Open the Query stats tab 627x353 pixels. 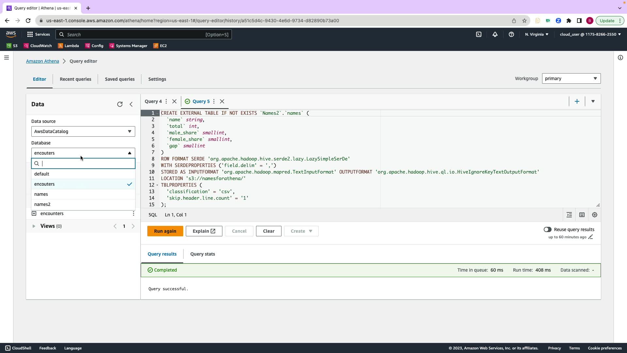(202, 254)
